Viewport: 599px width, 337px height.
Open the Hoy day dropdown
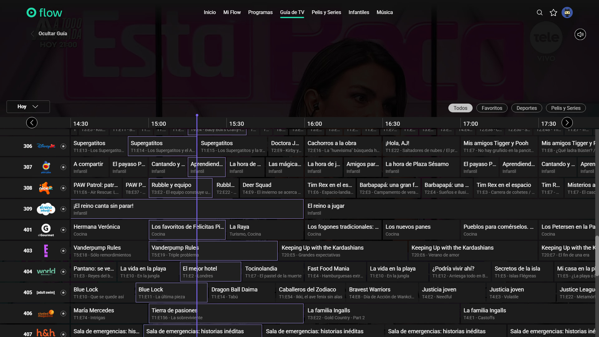(28, 107)
